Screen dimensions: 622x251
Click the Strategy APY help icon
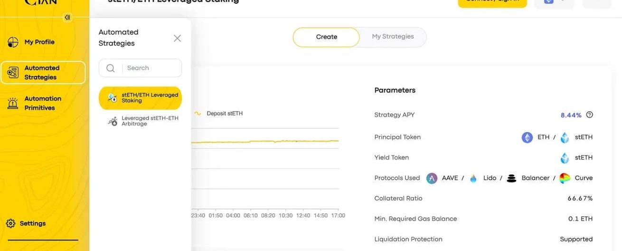click(x=590, y=115)
